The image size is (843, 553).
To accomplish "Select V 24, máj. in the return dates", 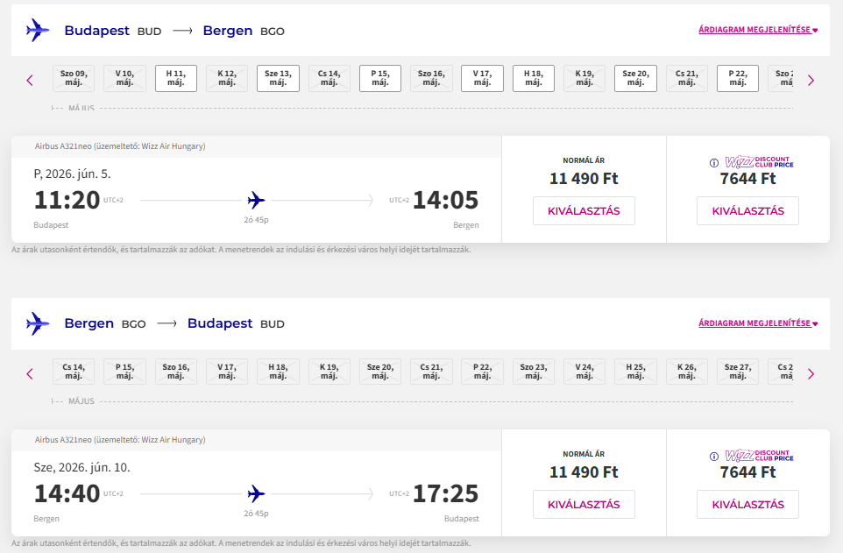I will pos(584,372).
